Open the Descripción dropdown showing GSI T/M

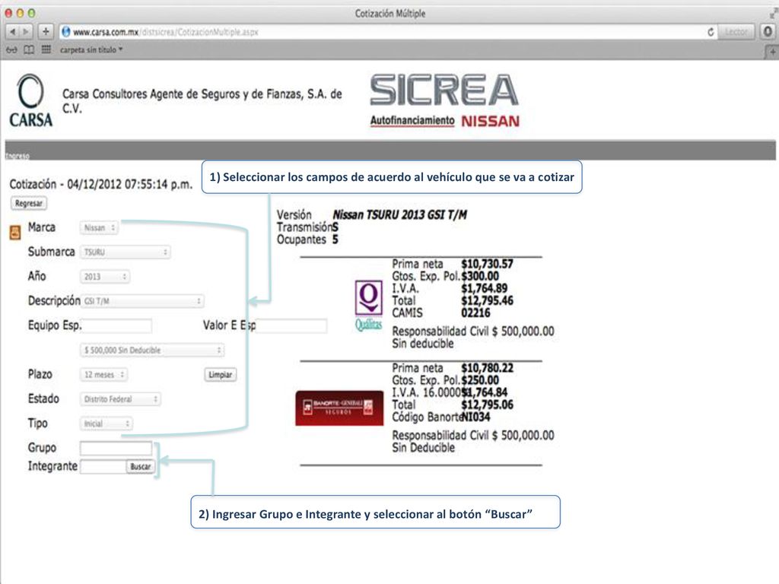point(141,301)
